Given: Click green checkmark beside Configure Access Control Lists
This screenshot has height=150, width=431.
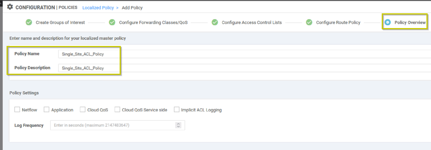Looking at the screenshot, I should 215,22.
